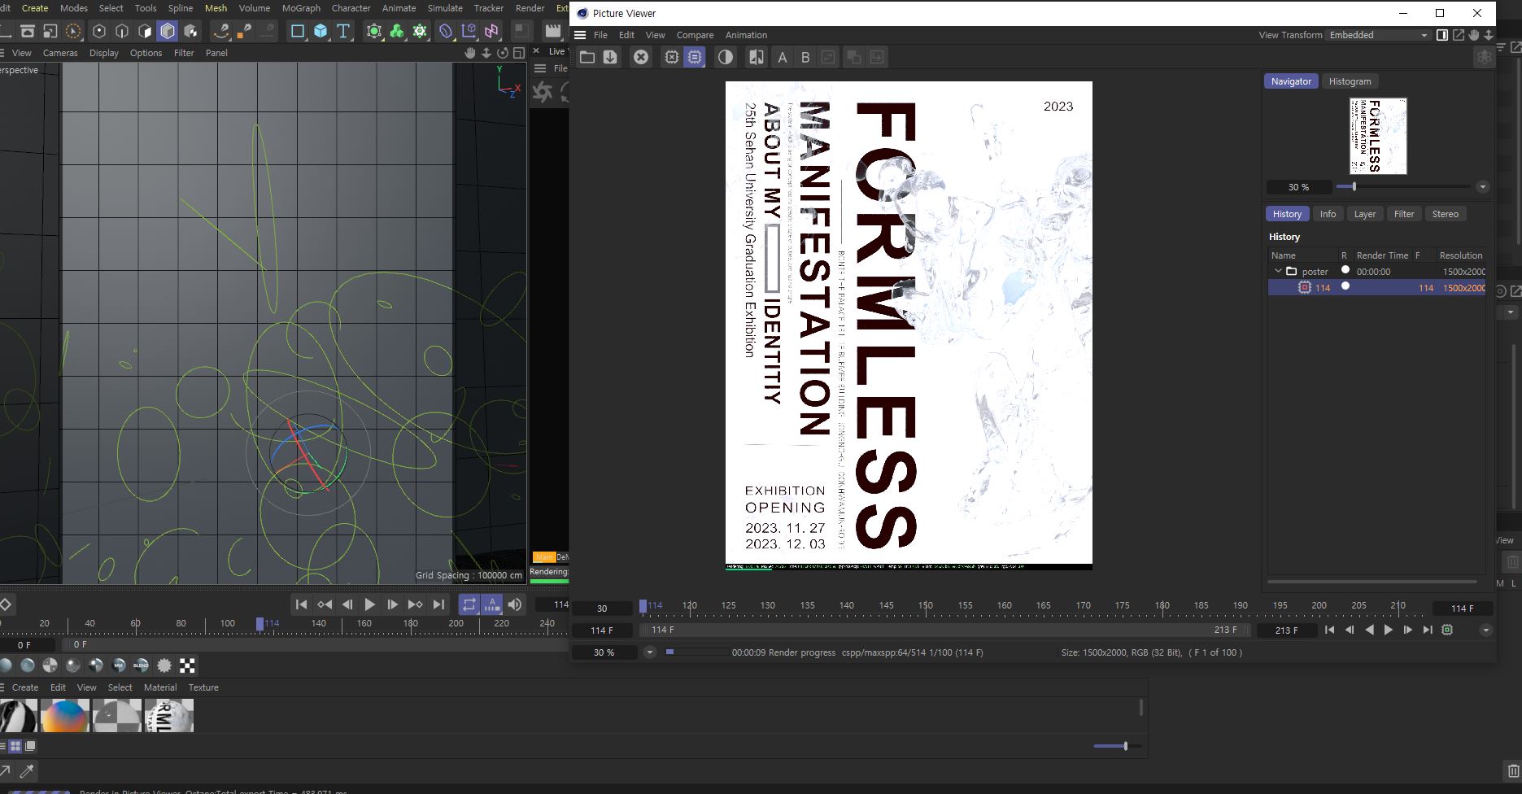Screen dimensions: 1522x794
Task: Go to previous keyframe in main timeline
Action: [x=324, y=604]
